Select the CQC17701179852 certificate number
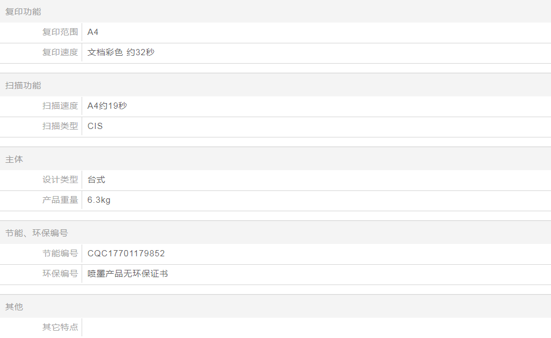 click(126, 253)
